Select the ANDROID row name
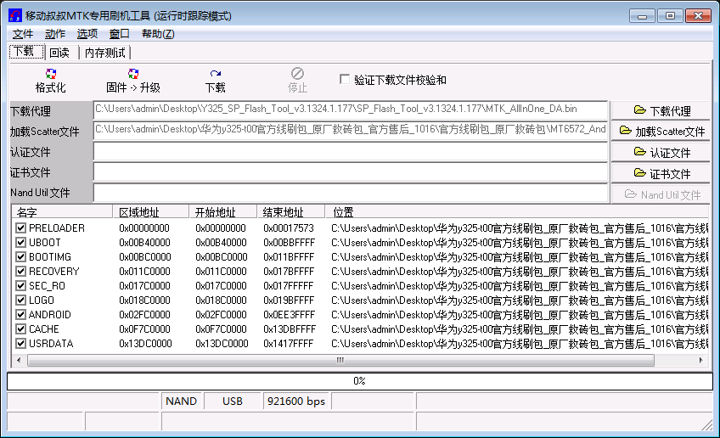This screenshot has width=720, height=438. point(49,315)
